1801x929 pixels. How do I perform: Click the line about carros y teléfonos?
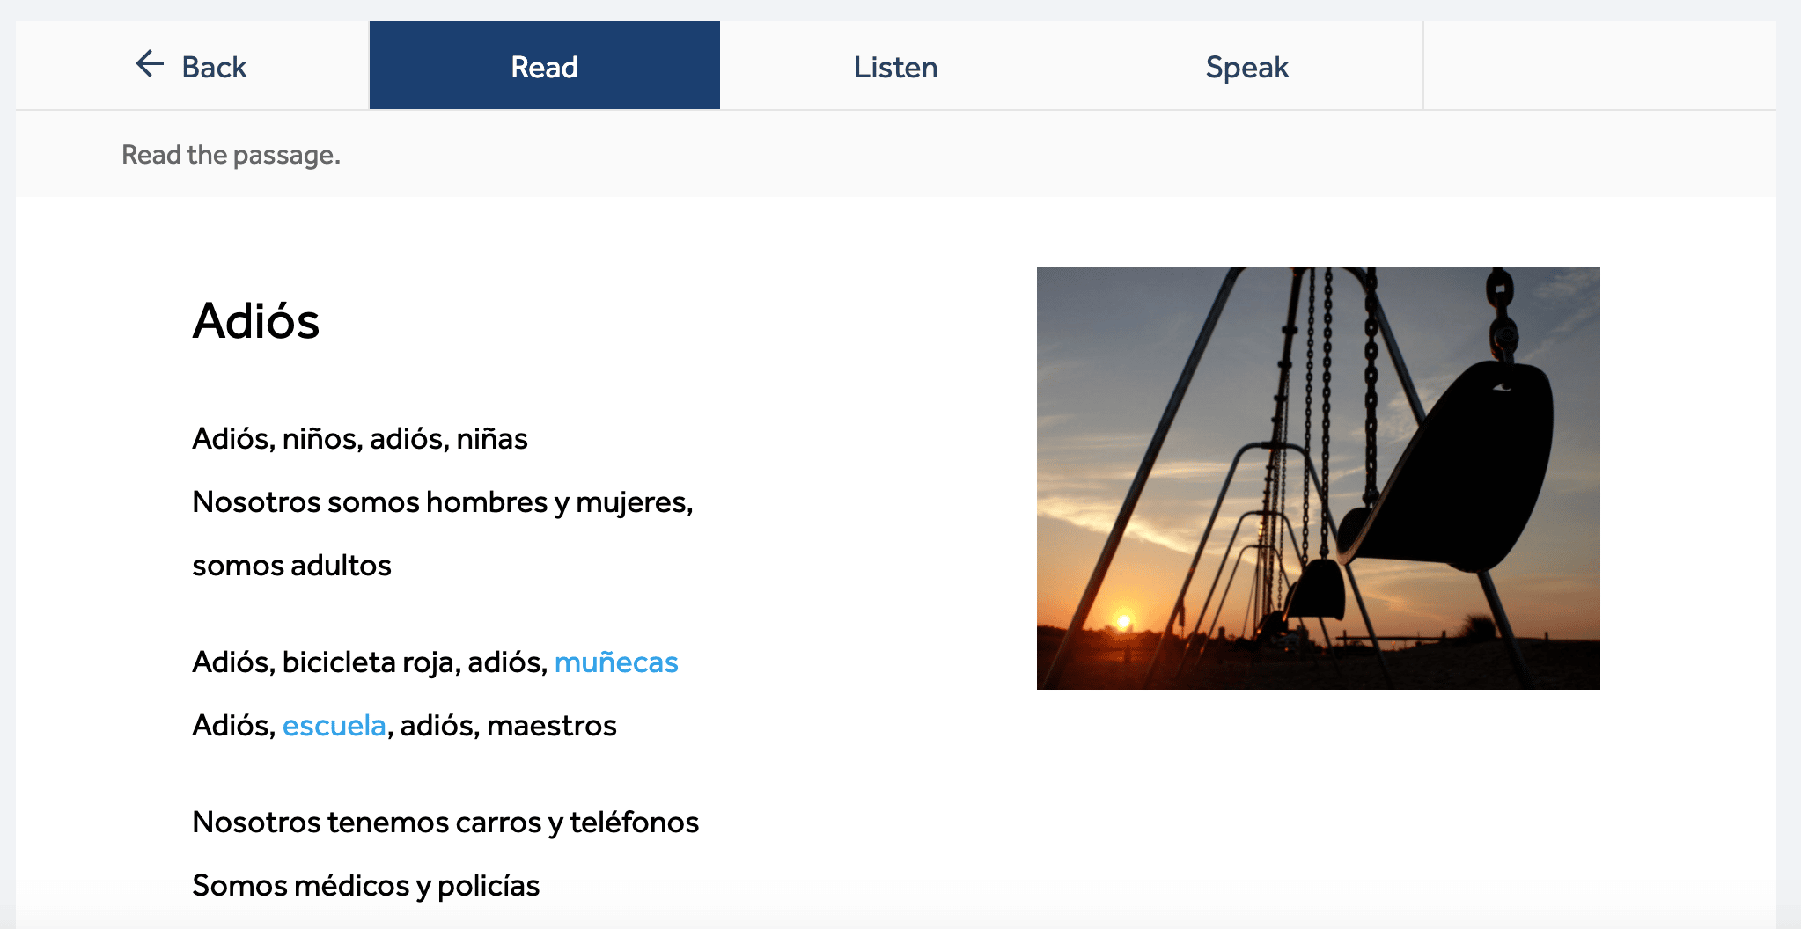click(x=445, y=823)
